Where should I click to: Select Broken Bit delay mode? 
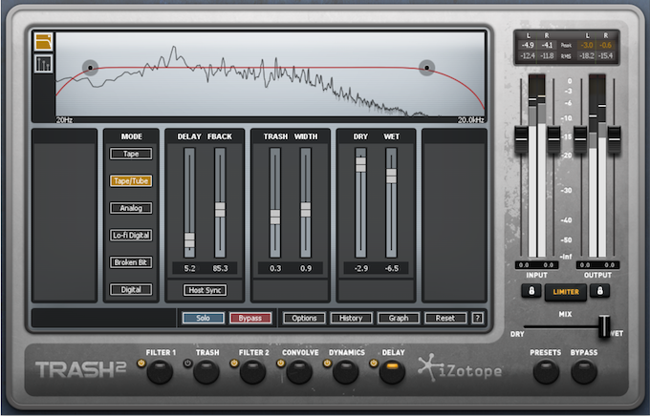tap(131, 262)
